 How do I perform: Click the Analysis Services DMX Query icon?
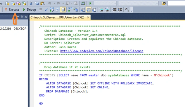pyautogui.click(x=18, y=4)
